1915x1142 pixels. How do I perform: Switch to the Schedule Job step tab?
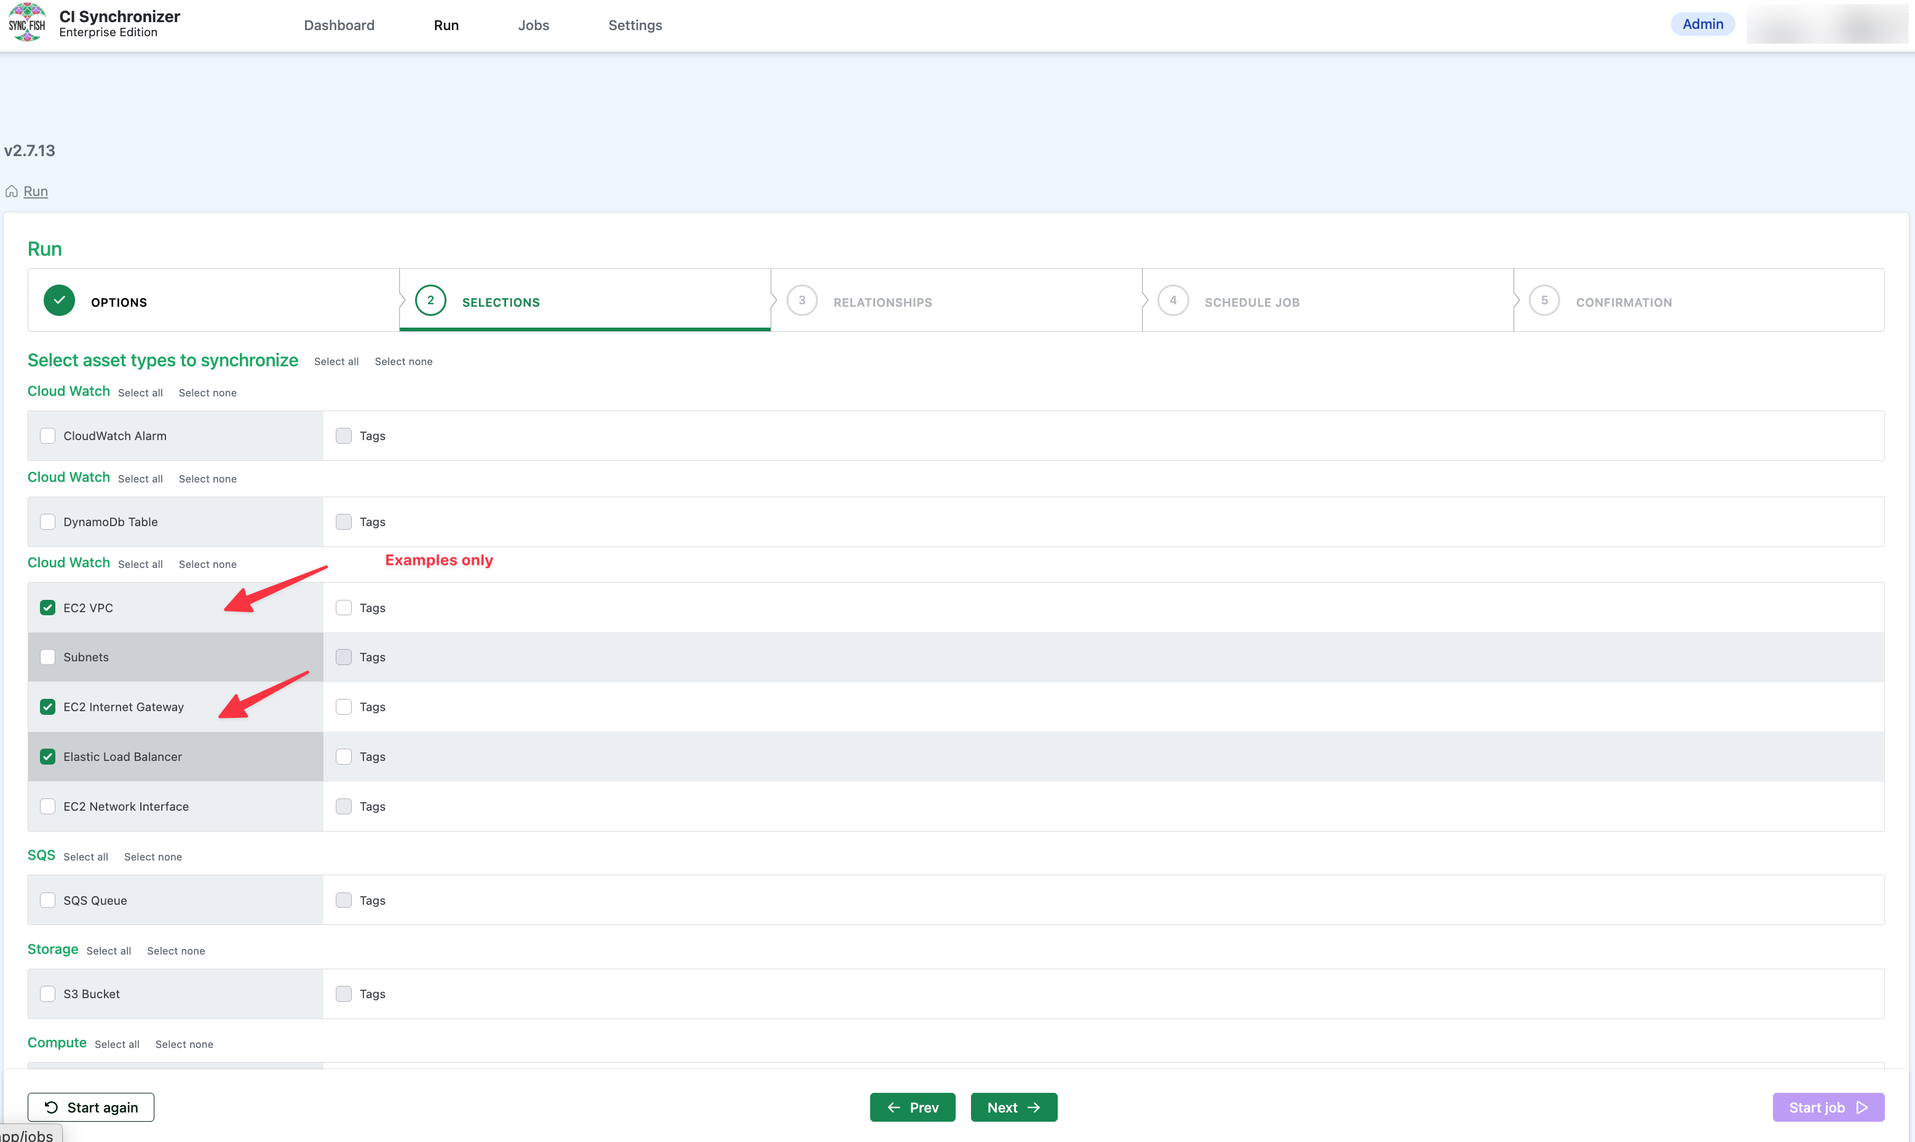1328,301
